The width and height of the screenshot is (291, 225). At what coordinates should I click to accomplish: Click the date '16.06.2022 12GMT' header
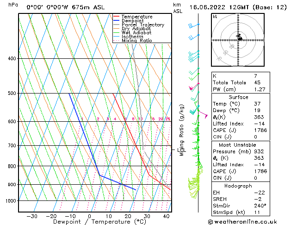[x=219, y=7]
